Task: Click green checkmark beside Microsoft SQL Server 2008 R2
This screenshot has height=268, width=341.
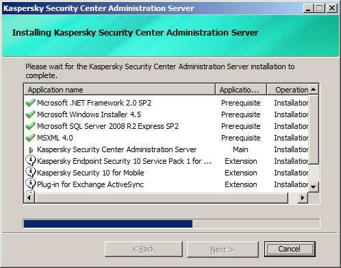Action: pos(30,126)
